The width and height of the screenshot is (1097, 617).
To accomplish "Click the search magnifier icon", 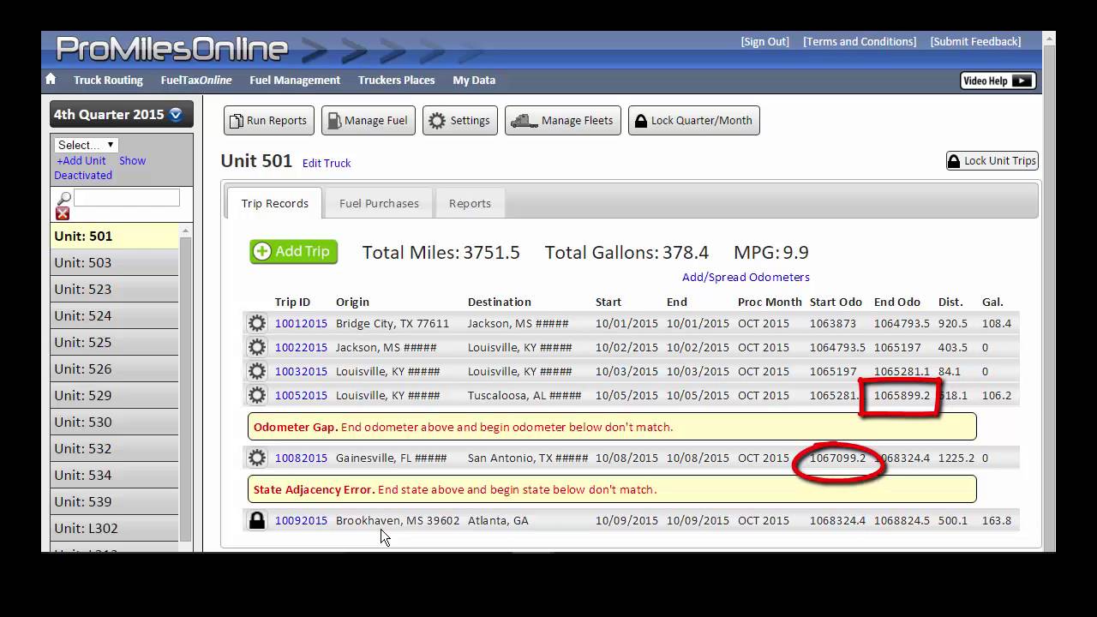I will click(x=63, y=199).
